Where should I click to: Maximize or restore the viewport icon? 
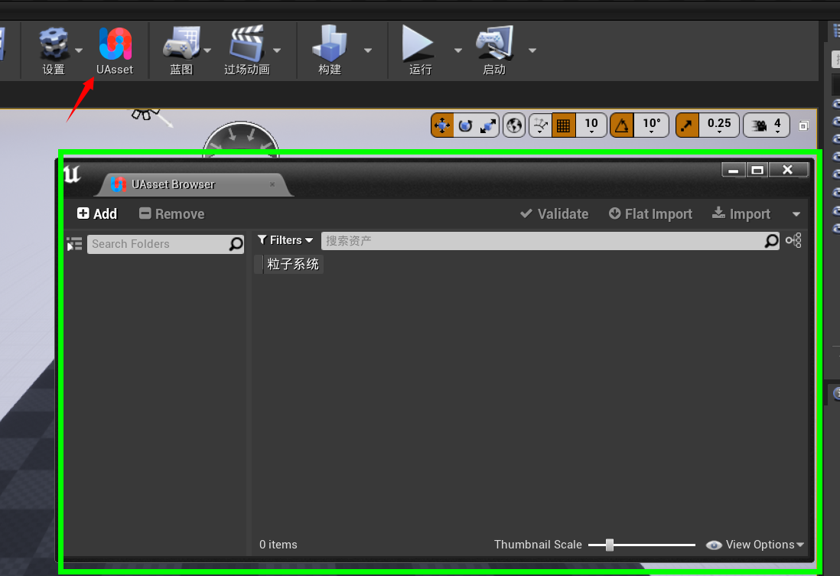tap(803, 126)
